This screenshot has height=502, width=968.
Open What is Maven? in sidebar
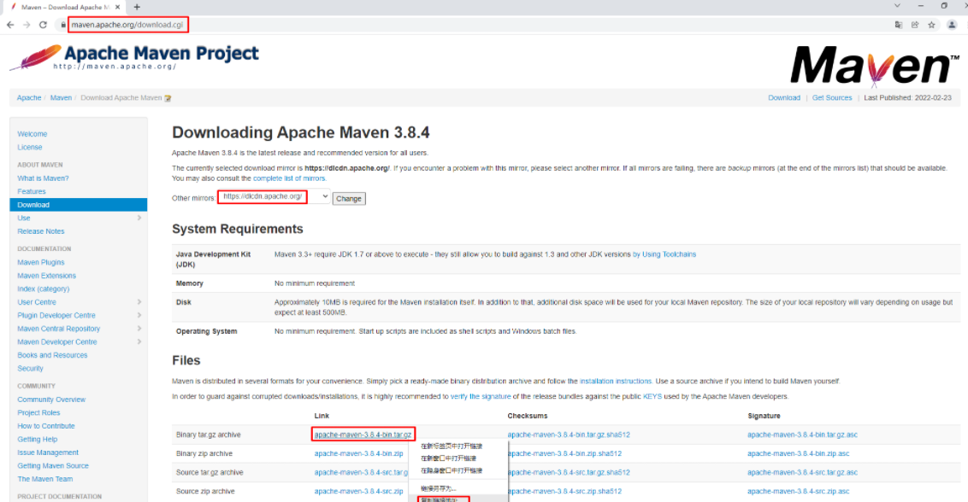[x=44, y=178]
